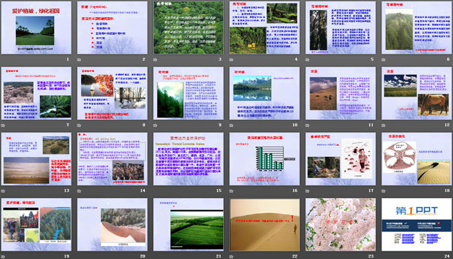Viewport: 453px width, 259px height.
Task: Click the transition star icon under slide 17
Action: (x=307, y=190)
